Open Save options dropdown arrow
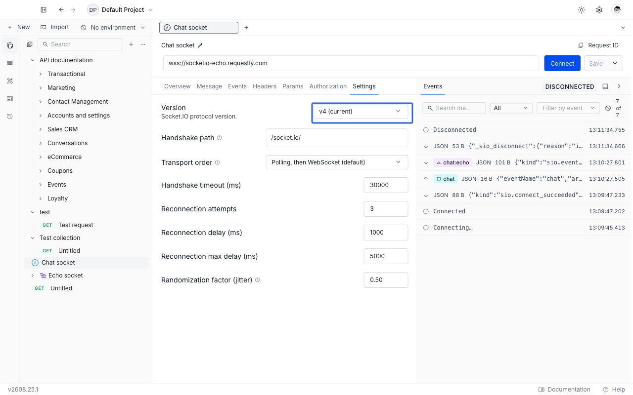The image size is (633, 395). pos(615,63)
